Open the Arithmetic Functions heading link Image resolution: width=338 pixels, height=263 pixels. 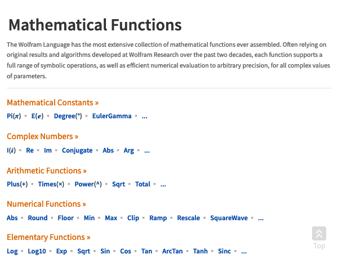tap(47, 171)
